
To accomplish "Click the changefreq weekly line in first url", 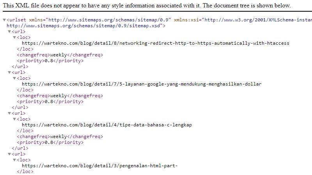I will coord(60,55).
